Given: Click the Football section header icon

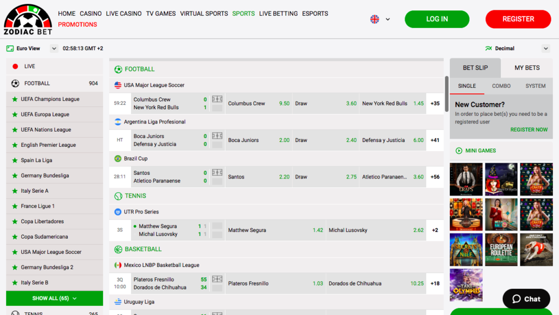Looking at the screenshot, I should [x=118, y=69].
